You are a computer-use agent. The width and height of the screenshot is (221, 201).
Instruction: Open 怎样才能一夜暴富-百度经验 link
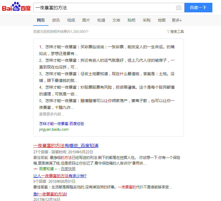62,124
